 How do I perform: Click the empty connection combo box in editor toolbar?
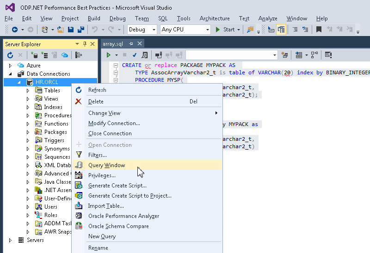pos(231,55)
